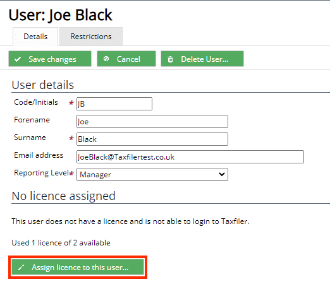Screen dimensions: 330x294
Task: Switch to the Restrictions tab
Action: pos(91,37)
